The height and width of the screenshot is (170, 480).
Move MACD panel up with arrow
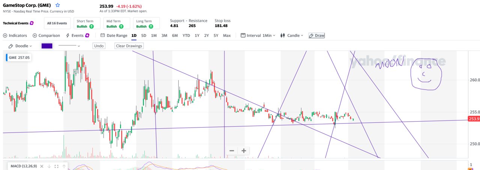pos(64,166)
